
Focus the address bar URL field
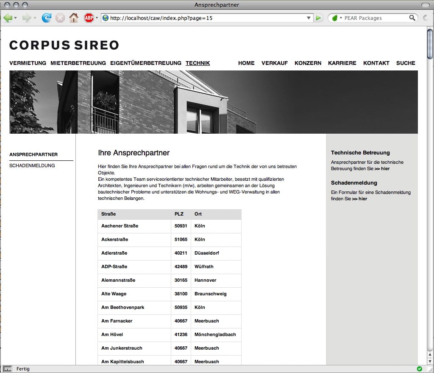point(207,18)
